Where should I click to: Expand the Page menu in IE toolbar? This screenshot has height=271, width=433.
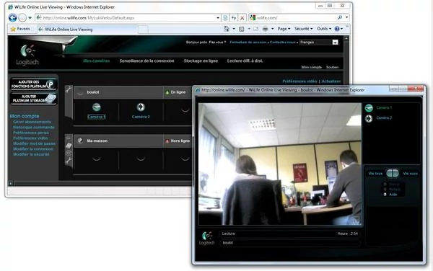coord(284,29)
